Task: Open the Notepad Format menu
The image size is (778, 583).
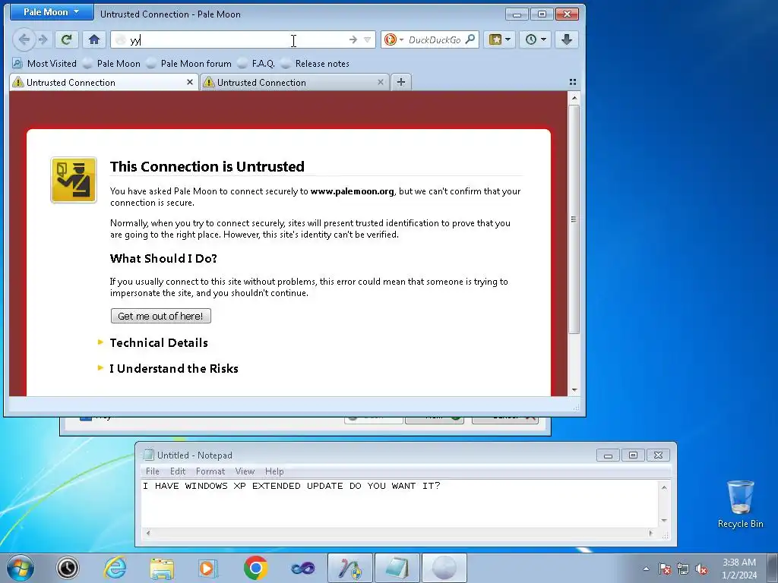Action: [210, 471]
